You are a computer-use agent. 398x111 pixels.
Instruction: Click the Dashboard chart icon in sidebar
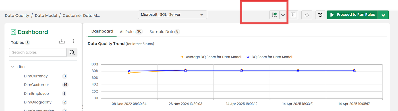pos(13,32)
